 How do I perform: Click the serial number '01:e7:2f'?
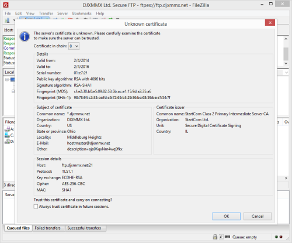[x=81, y=73]
